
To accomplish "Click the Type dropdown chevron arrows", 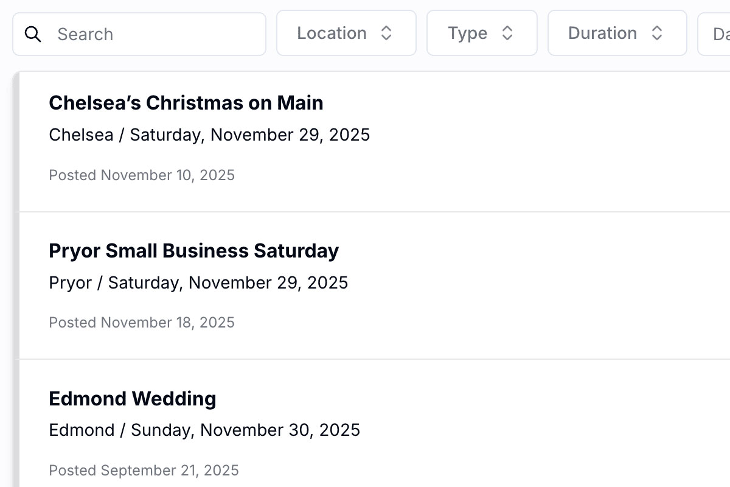I will (507, 33).
